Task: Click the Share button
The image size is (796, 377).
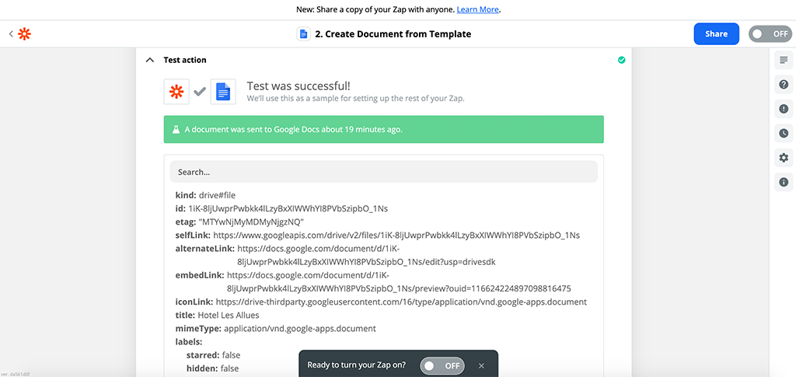Action: pyautogui.click(x=716, y=34)
